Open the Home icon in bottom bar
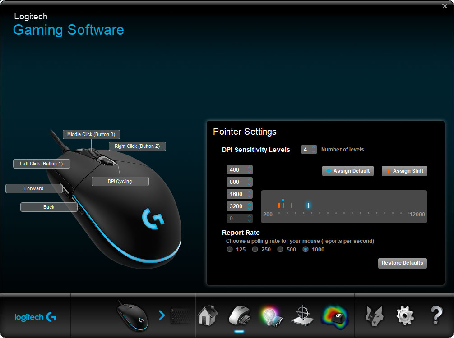Image resolution: width=454 pixels, height=338 pixels. 208,315
